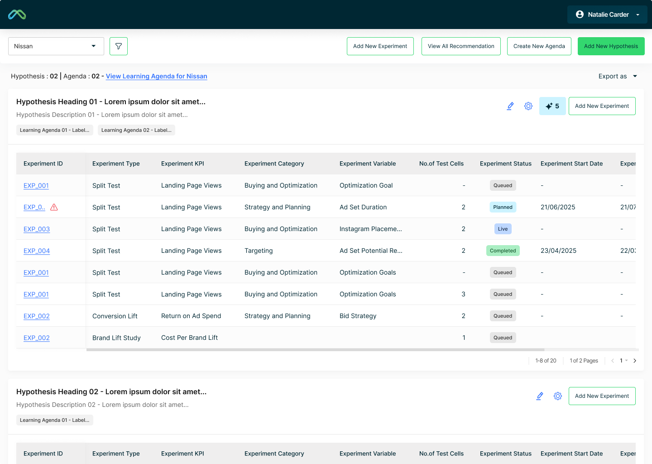Open Natalie Carder user menu

click(607, 14)
